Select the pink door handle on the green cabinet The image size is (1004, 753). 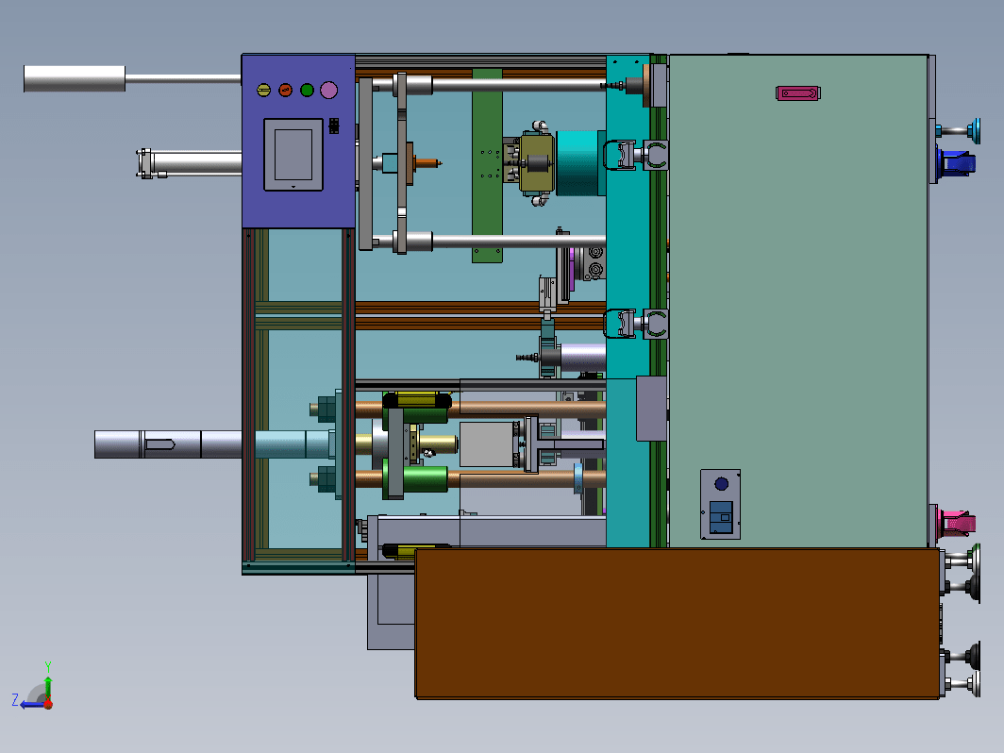[798, 93]
